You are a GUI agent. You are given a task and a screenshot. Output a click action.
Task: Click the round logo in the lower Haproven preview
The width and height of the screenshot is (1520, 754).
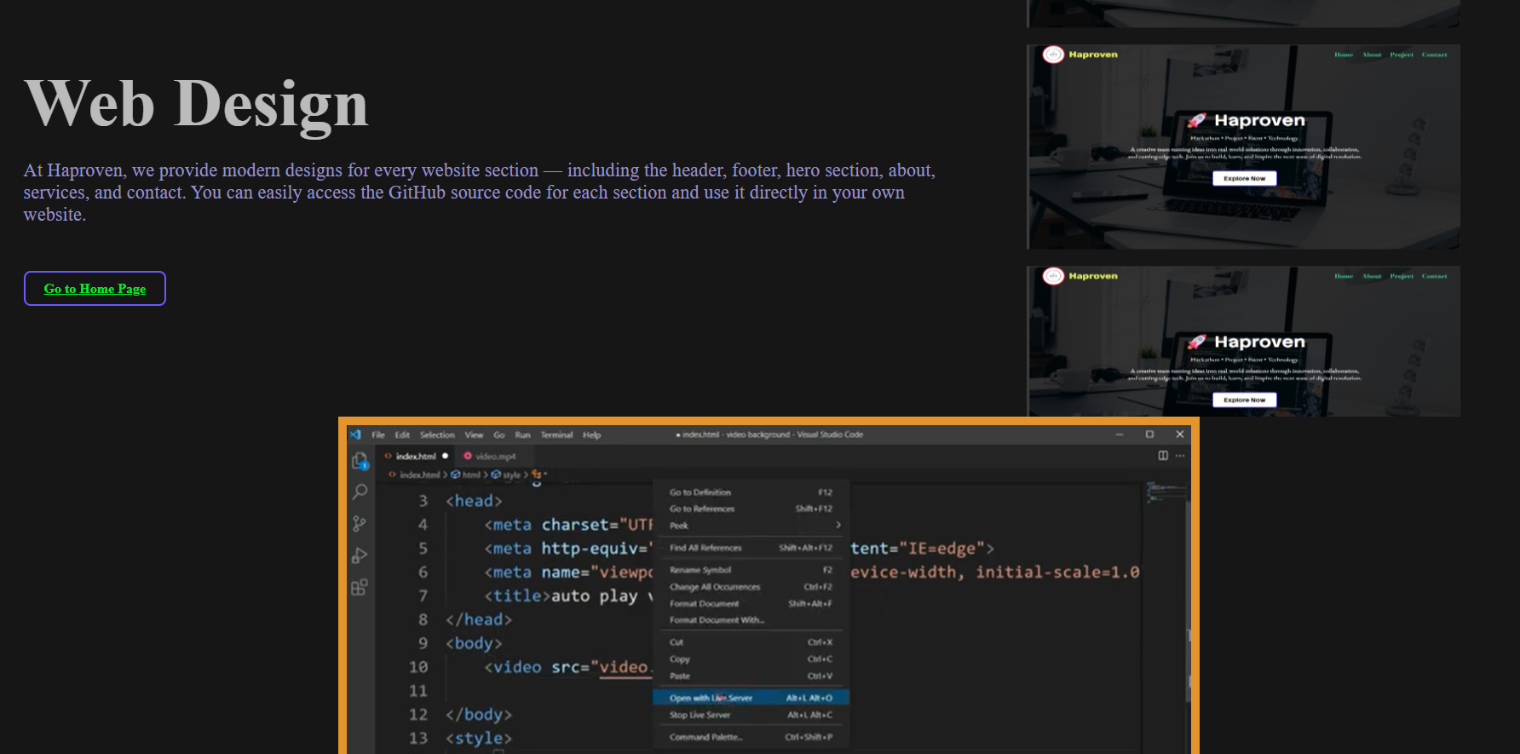click(1054, 276)
